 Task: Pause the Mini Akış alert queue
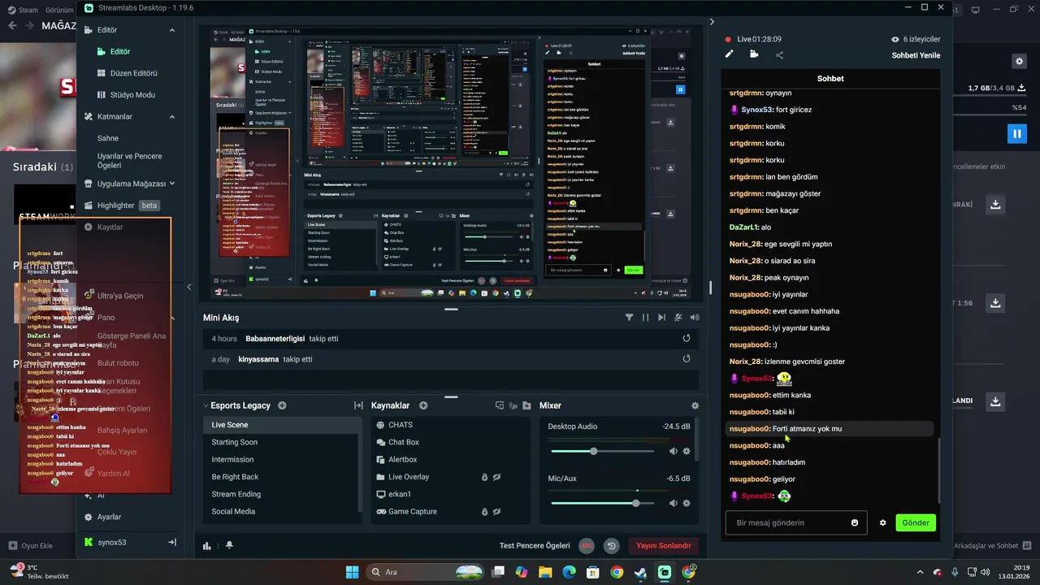pyautogui.click(x=646, y=318)
